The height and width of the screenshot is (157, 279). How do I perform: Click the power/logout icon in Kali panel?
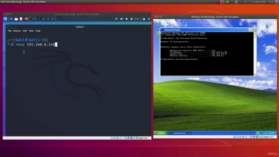pos(149,19)
